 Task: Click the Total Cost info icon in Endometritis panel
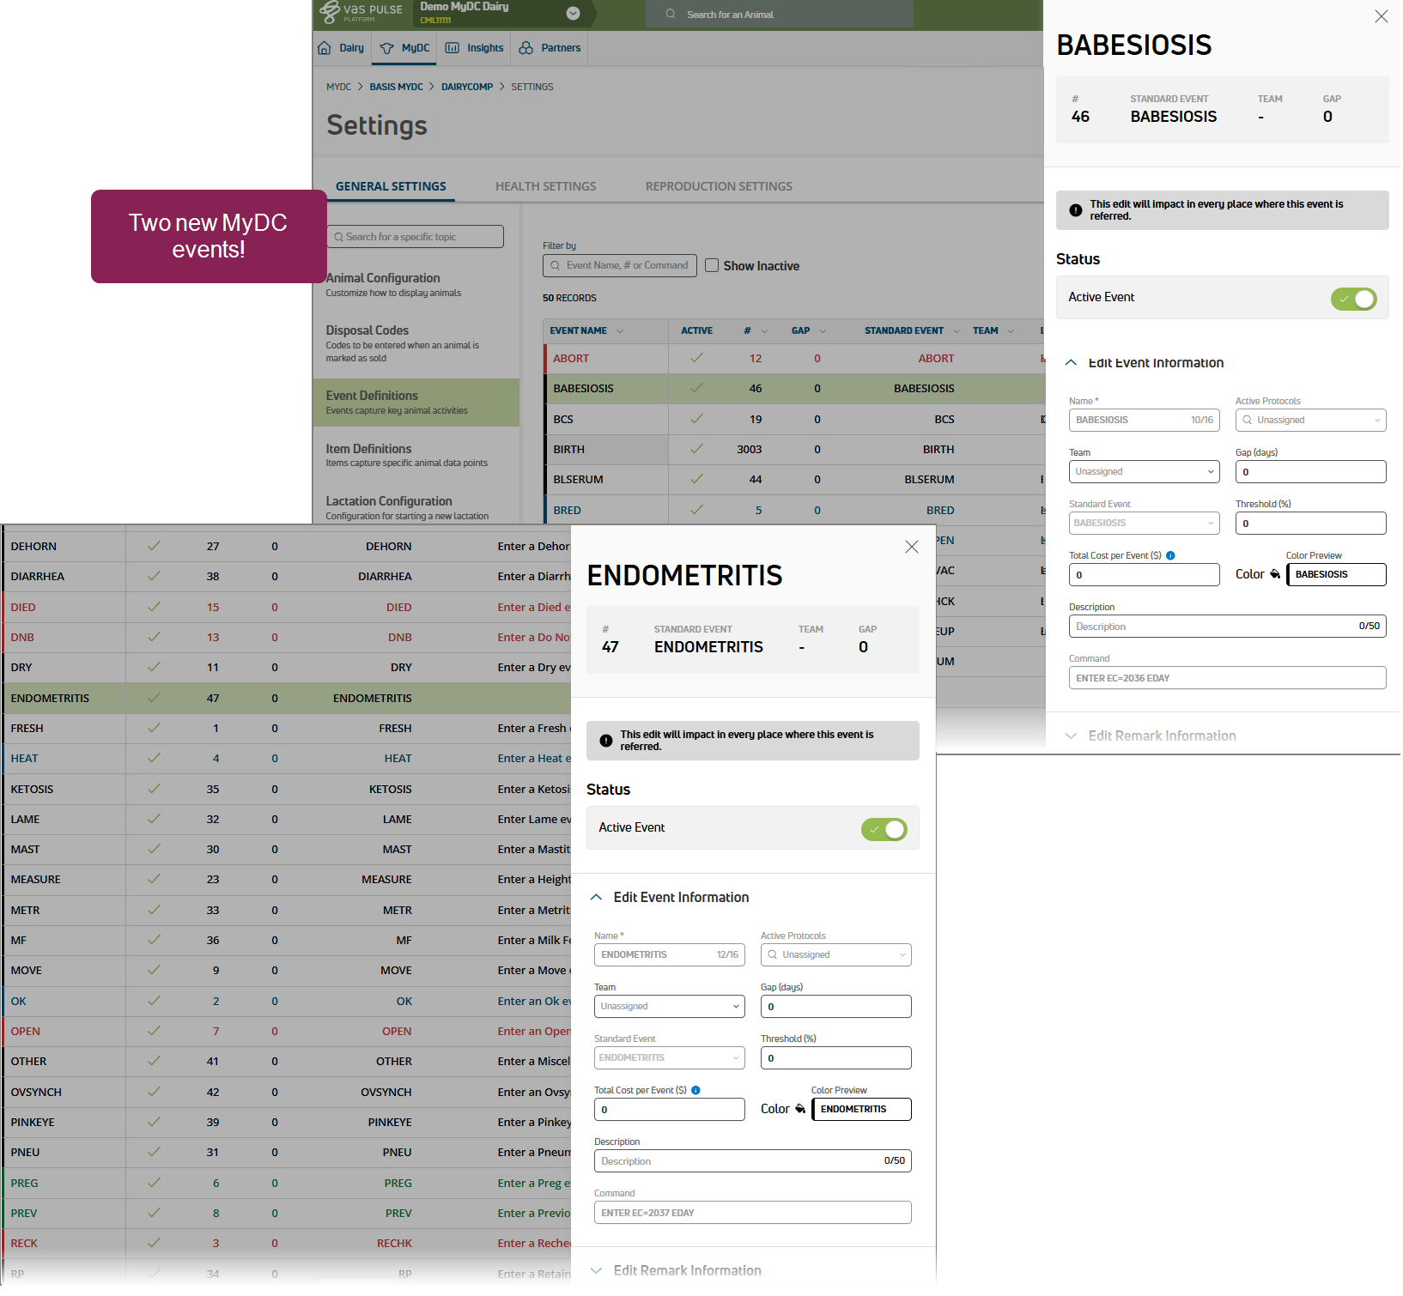point(695,1090)
